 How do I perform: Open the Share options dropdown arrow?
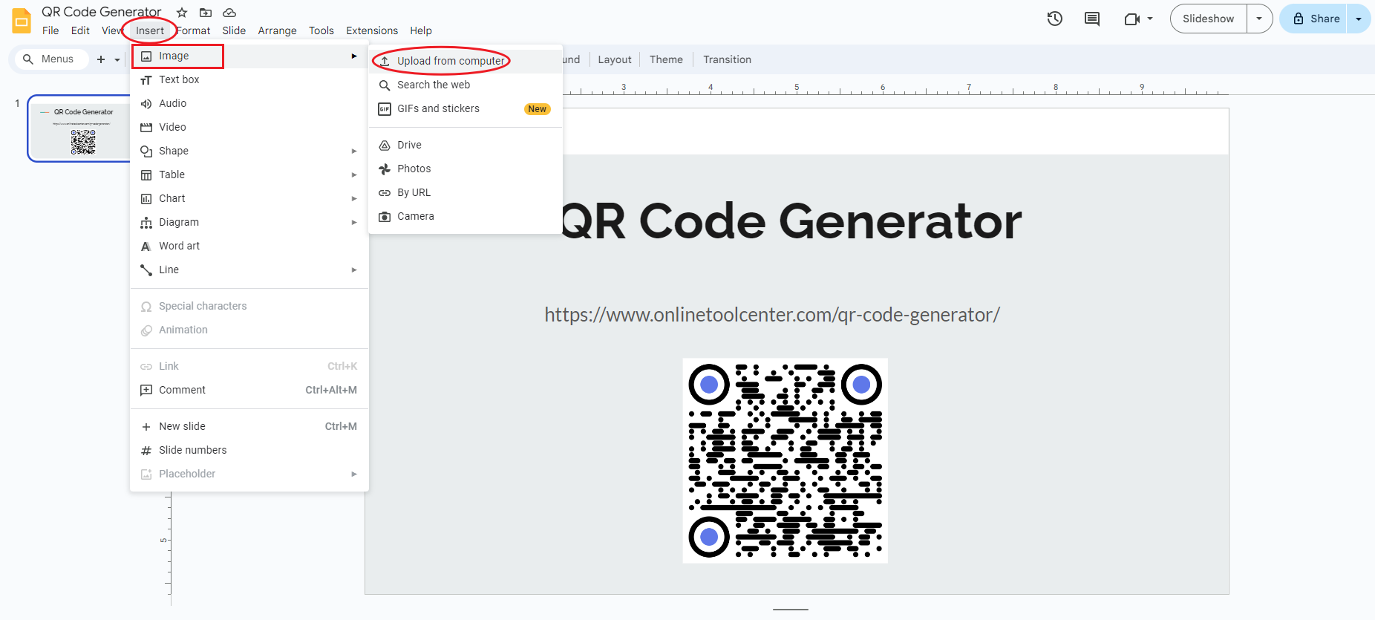pyautogui.click(x=1359, y=19)
